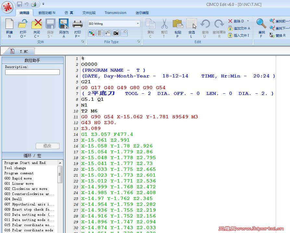The width and height of the screenshot is (290, 233).
Task: Click 替换 R replace
Action: [277, 35]
